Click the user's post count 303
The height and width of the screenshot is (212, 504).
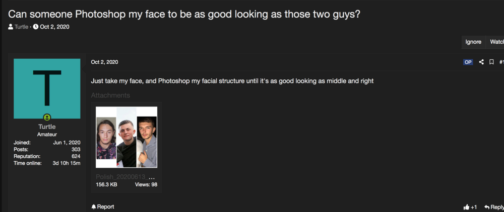pos(76,149)
